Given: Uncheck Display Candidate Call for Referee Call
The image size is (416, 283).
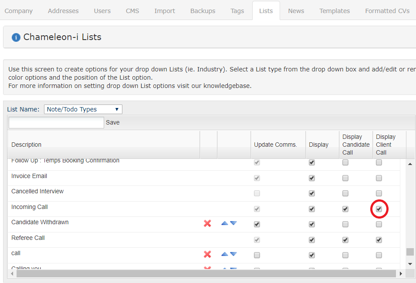Looking at the screenshot, I should coord(345,240).
